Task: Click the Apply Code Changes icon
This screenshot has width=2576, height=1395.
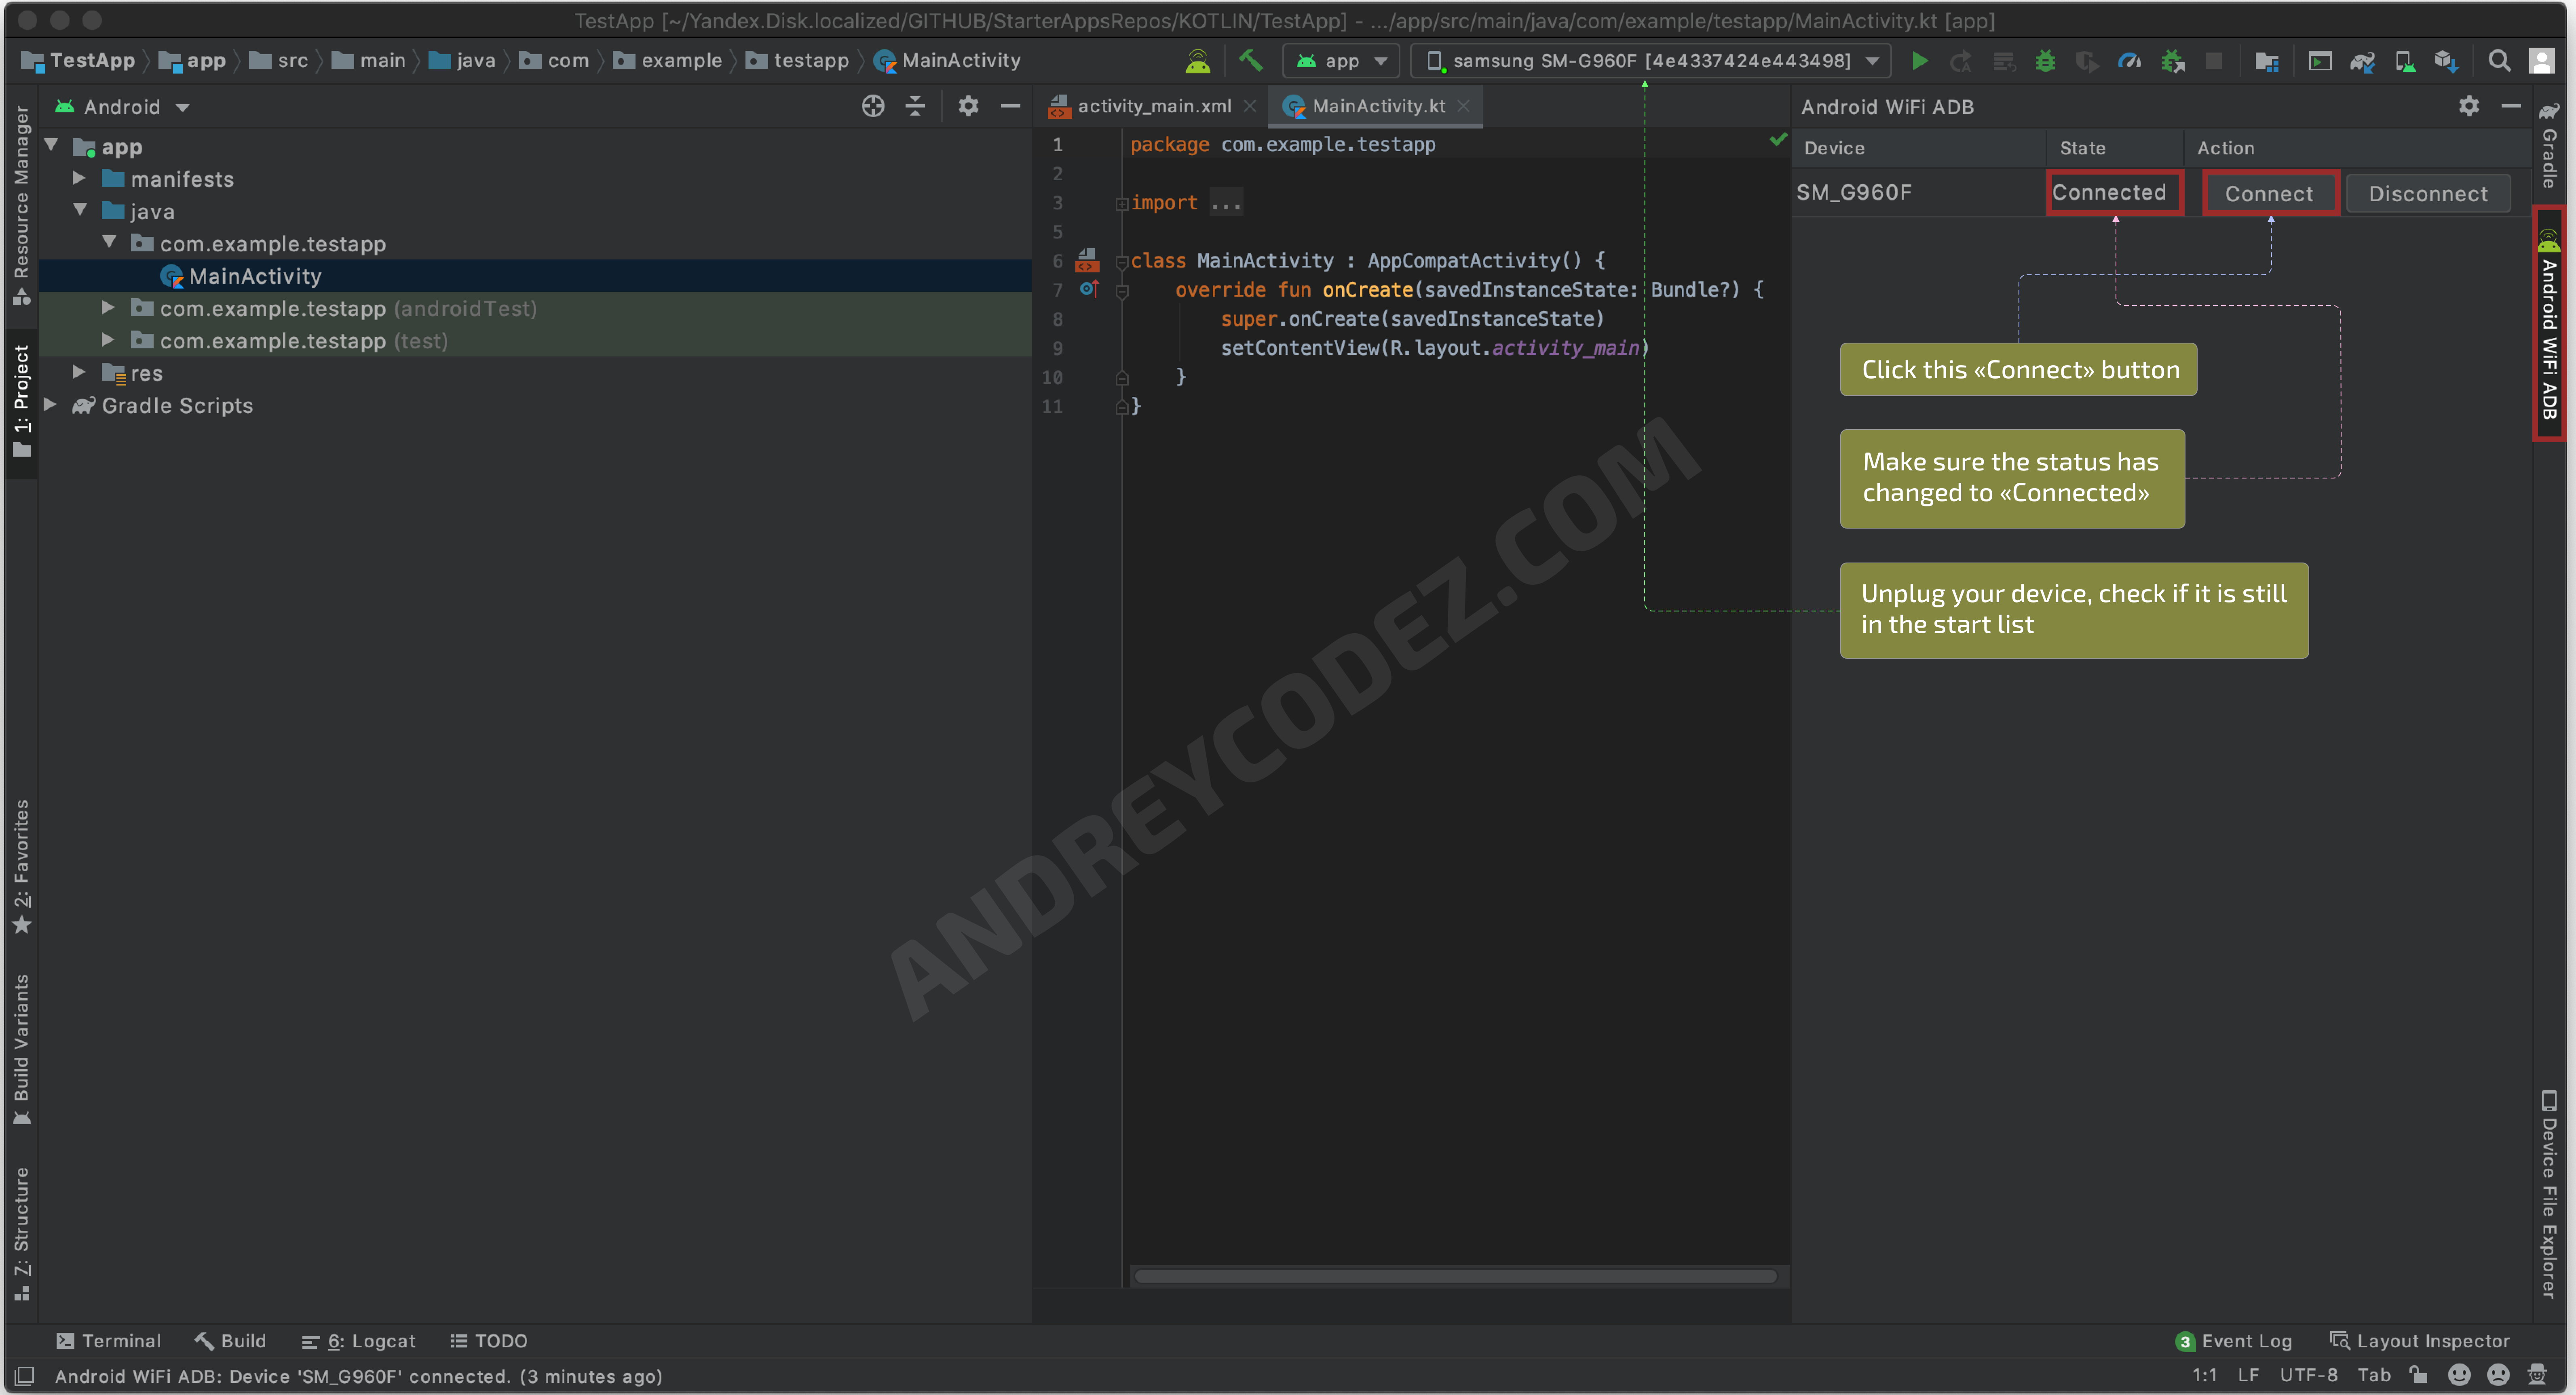Action: coord(2004,61)
